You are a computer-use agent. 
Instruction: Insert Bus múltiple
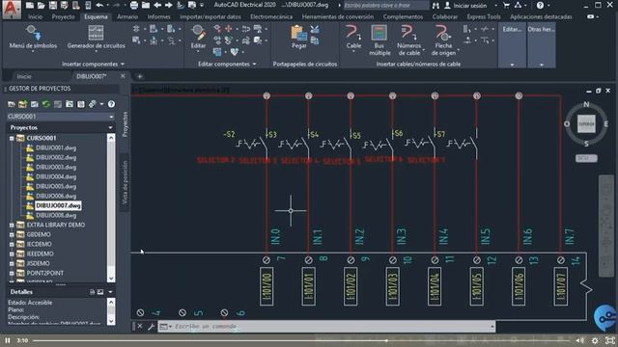(x=379, y=40)
